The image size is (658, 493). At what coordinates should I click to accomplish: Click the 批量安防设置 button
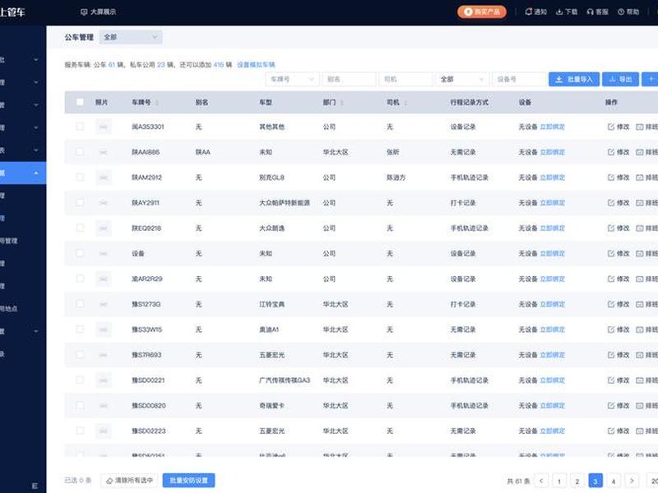pyautogui.click(x=188, y=481)
